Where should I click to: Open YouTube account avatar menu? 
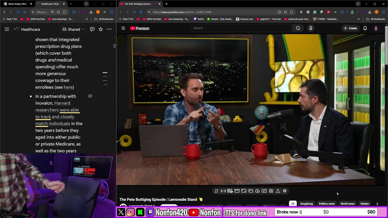[x=376, y=28]
